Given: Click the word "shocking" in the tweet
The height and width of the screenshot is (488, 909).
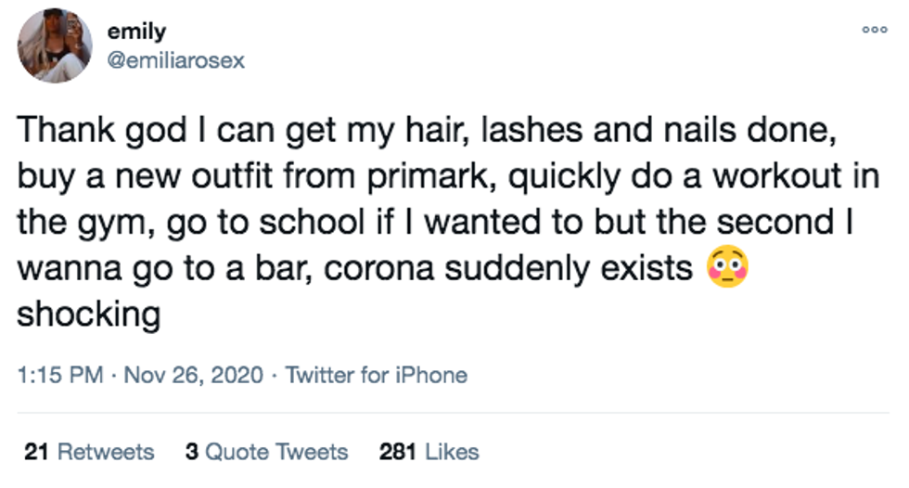Looking at the screenshot, I should [x=89, y=315].
